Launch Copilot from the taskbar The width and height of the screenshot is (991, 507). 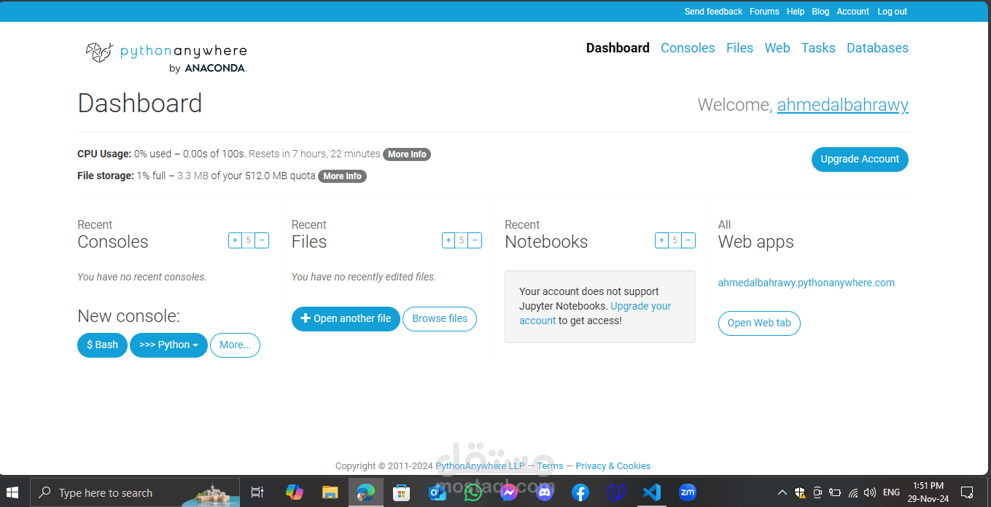[x=295, y=492]
